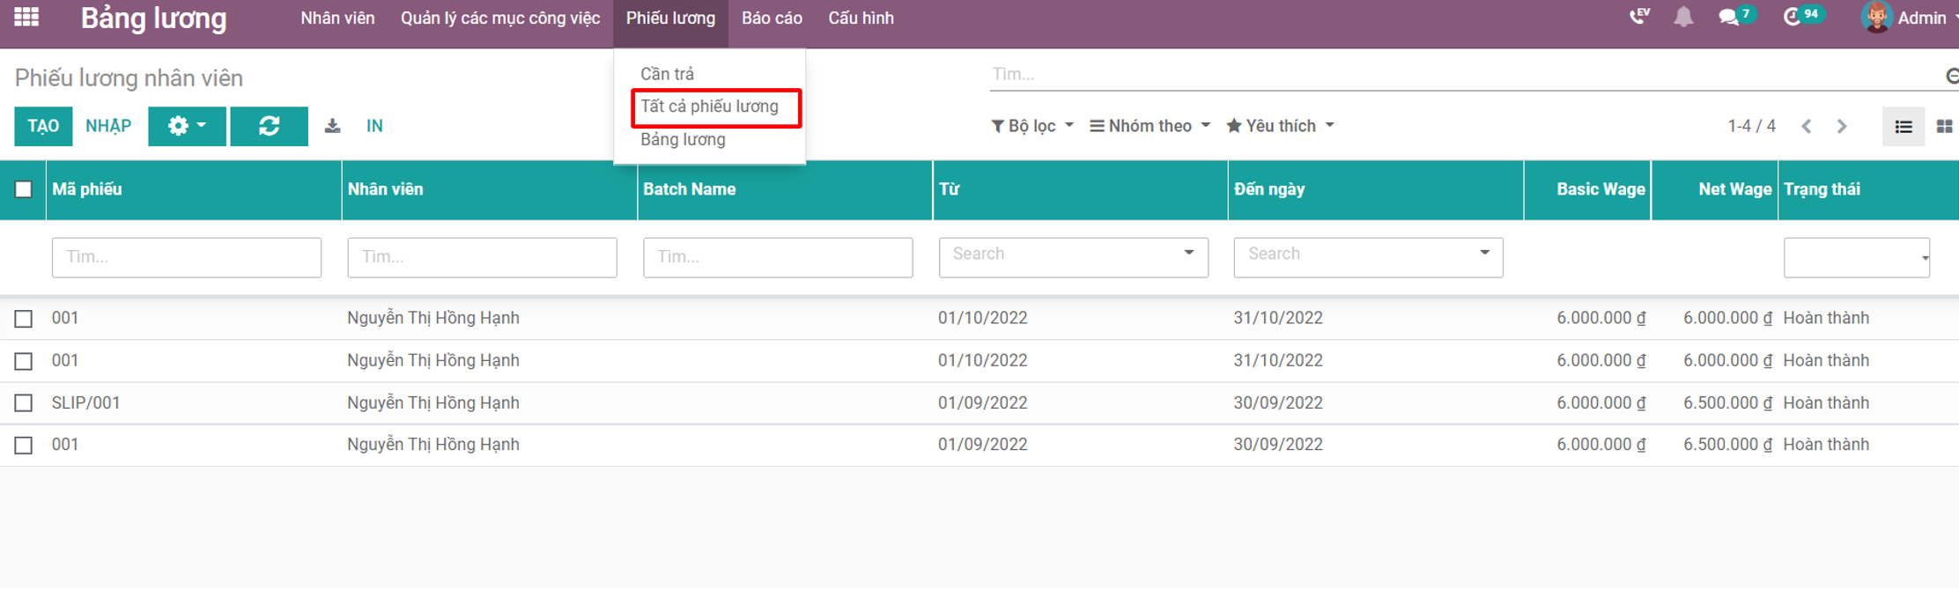Open the Trạng thái status filter combo
This screenshot has width=1959, height=590.
pos(1856,257)
